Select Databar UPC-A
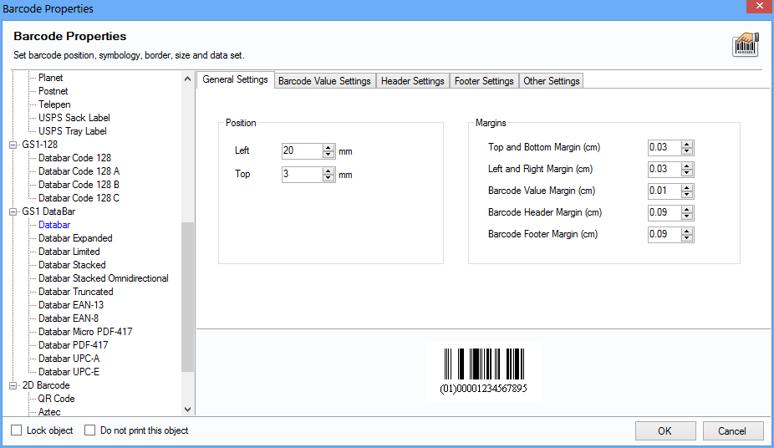This screenshot has width=774, height=448. tap(69, 359)
